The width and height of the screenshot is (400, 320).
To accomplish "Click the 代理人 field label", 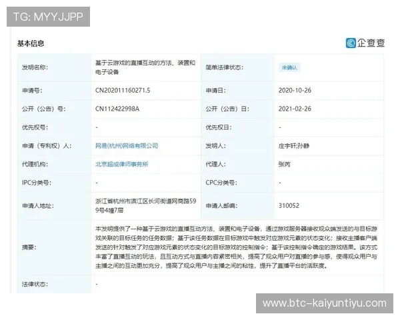I will (215, 164).
